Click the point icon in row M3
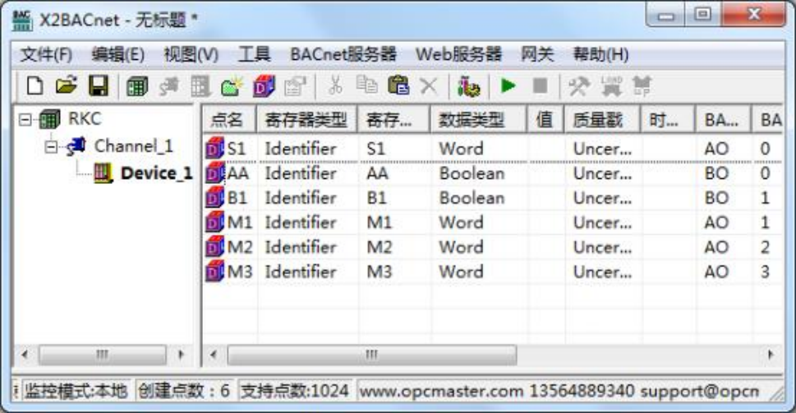This screenshot has height=413, width=796. (x=214, y=272)
